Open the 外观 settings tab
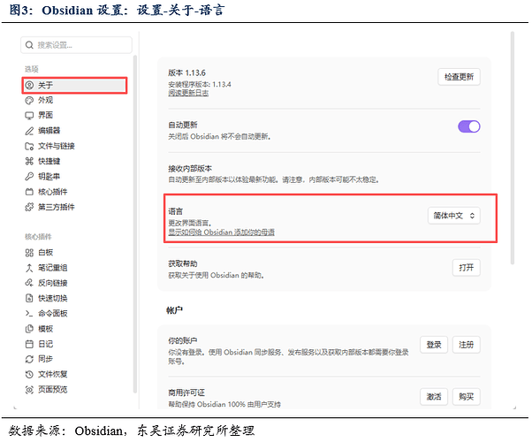Viewport: 532px width, 442px height. (74, 100)
